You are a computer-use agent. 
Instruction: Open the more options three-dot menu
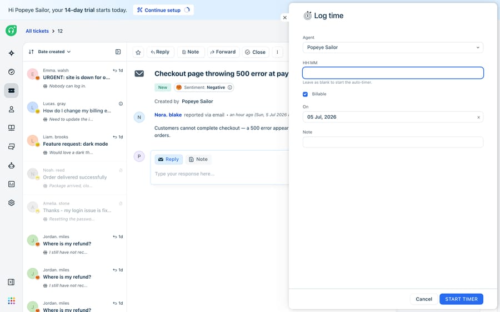coord(277,52)
